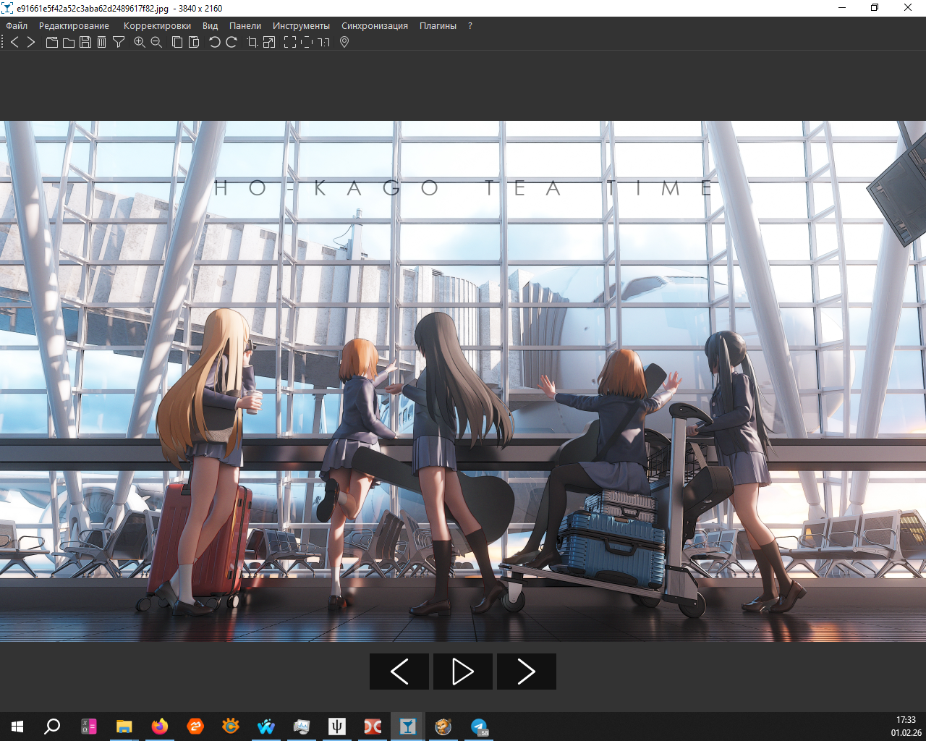Set zoom to 1:1 actual size
Image resolution: width=926 pixels, height=741 pixels.
pos(323,43)
